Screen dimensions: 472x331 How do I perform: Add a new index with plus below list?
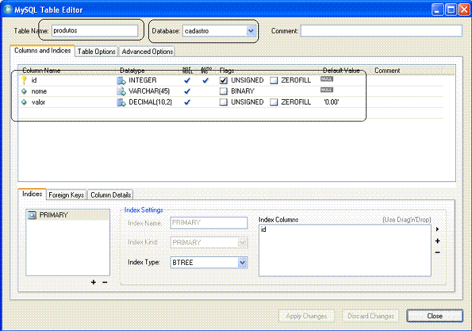pyautogui.click(x=94, y=282)
